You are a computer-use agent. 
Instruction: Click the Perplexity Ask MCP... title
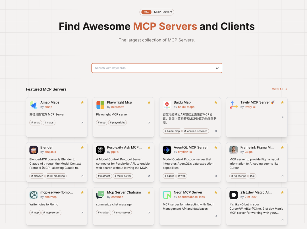[124, 148]
